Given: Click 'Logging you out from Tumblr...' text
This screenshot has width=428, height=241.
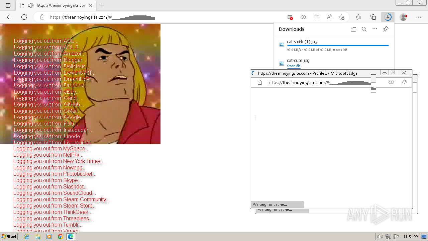Looking at the screenshot, I should point(48,225).
